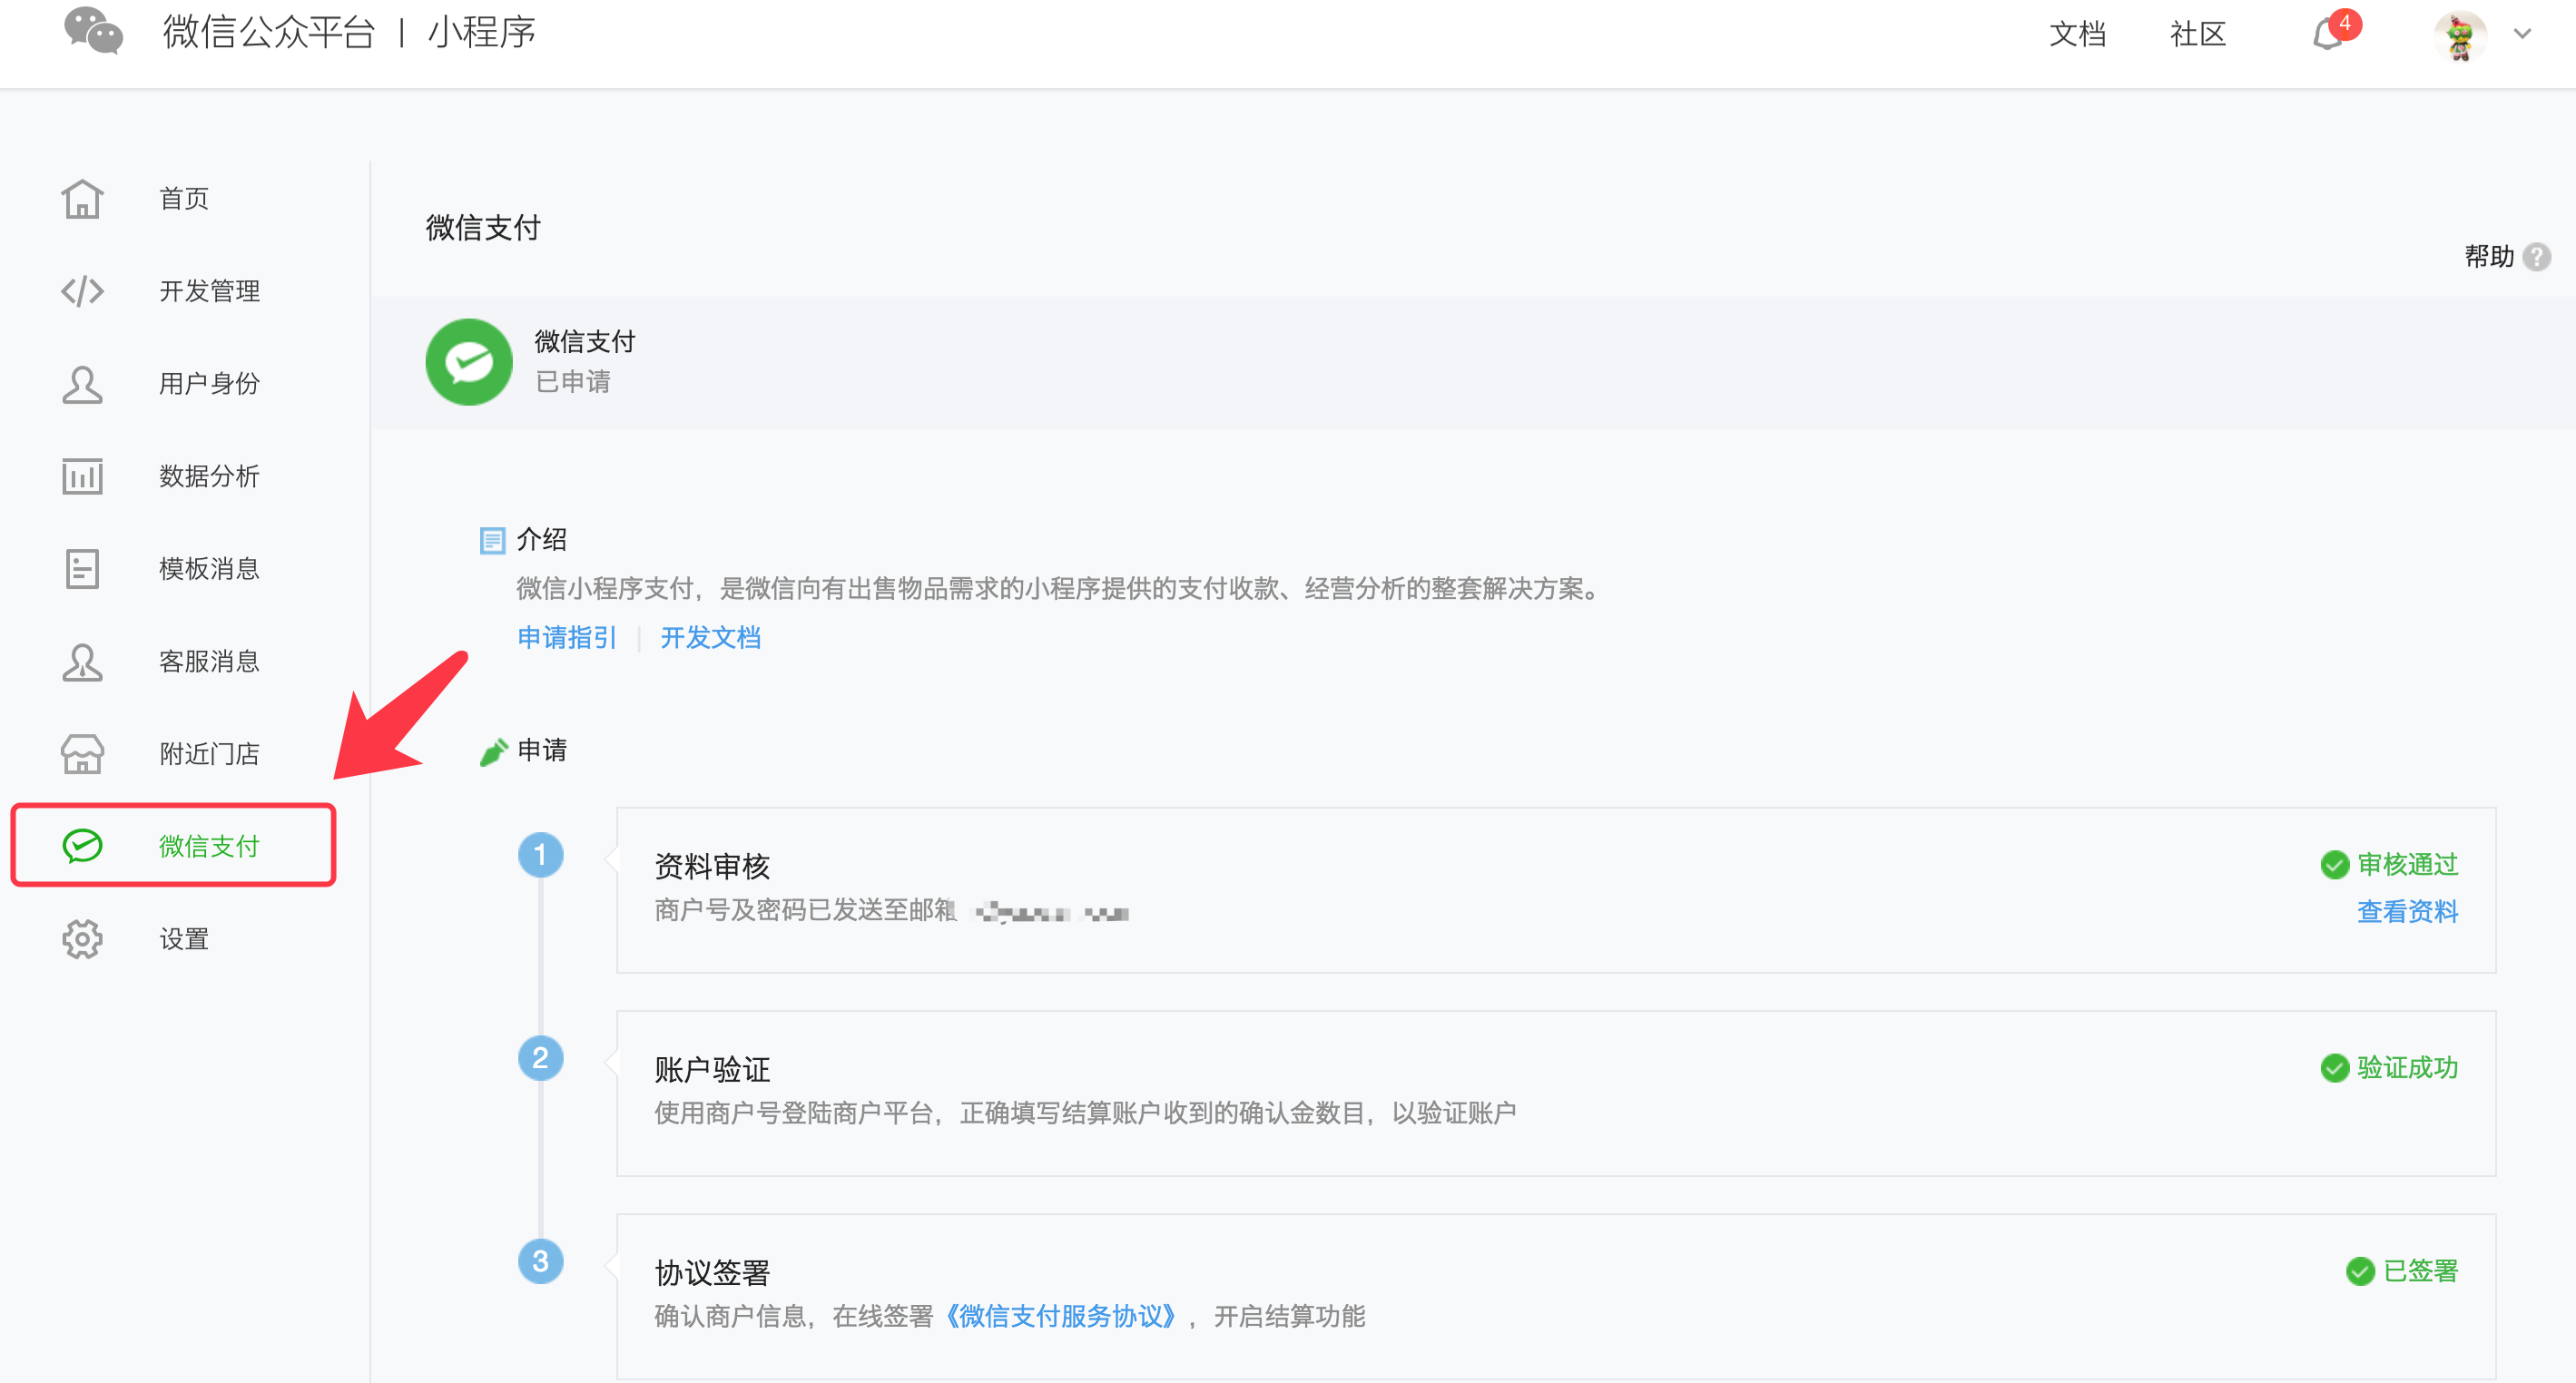This screenshot has height=1383, width=2576.
Task: Click the help question mark icon
Action: click(2536, 257)
